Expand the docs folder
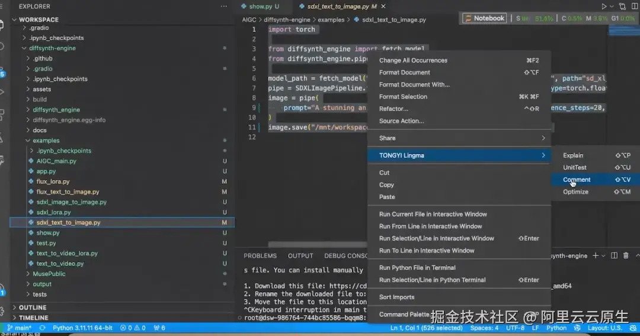Screen dimensions: 640x336 point(121,130)
